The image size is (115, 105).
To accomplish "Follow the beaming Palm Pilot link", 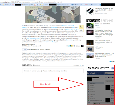I will [68, 26].
